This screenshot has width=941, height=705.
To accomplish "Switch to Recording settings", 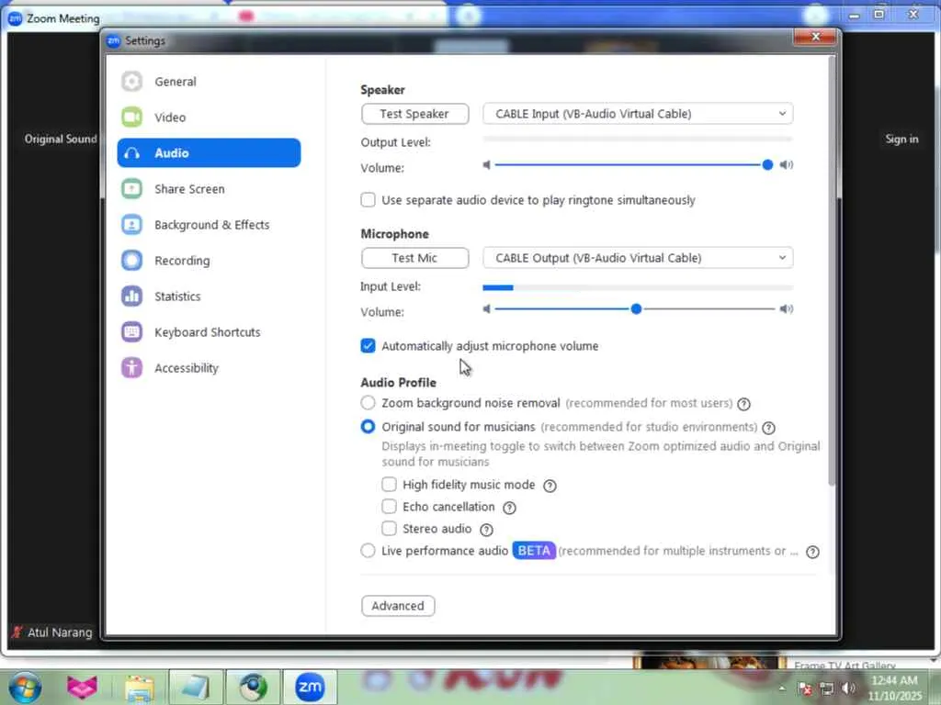I will click(x=209, y=260).
